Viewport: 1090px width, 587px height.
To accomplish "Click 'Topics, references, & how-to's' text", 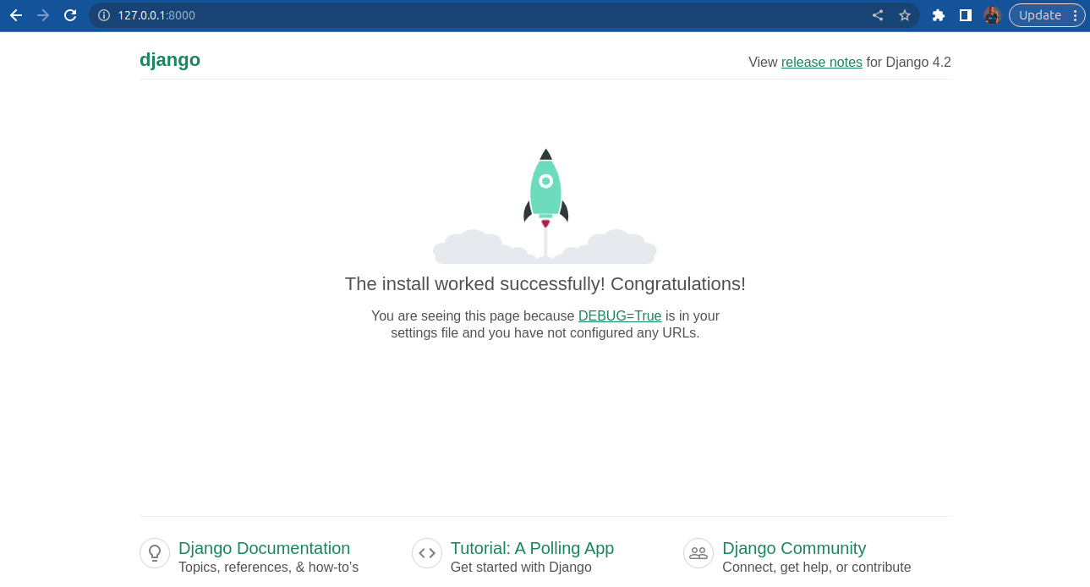I will pos(268,568).
